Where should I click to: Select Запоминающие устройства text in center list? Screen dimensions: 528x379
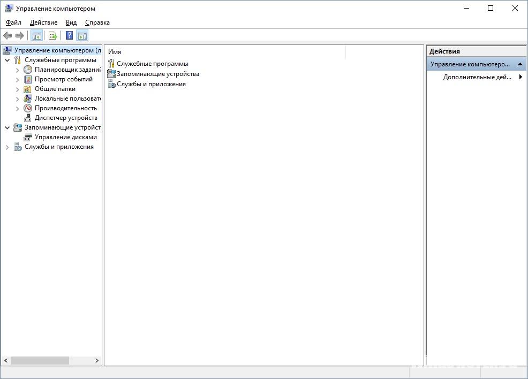[x=157, y=74]
